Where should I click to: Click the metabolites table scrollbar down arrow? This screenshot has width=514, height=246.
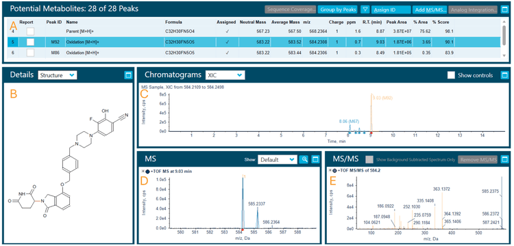504,56
